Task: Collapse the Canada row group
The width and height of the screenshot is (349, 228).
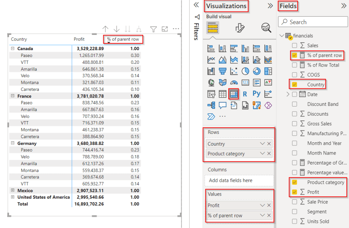Action: [x=13, y=48]
